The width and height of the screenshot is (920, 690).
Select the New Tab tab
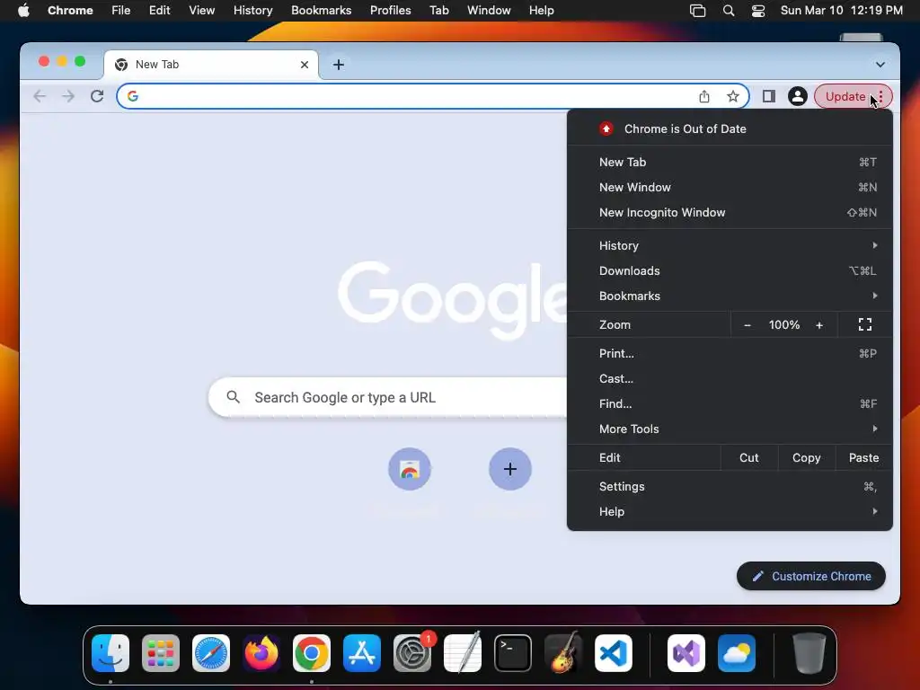pyautogui.click(x=211, y=65)
